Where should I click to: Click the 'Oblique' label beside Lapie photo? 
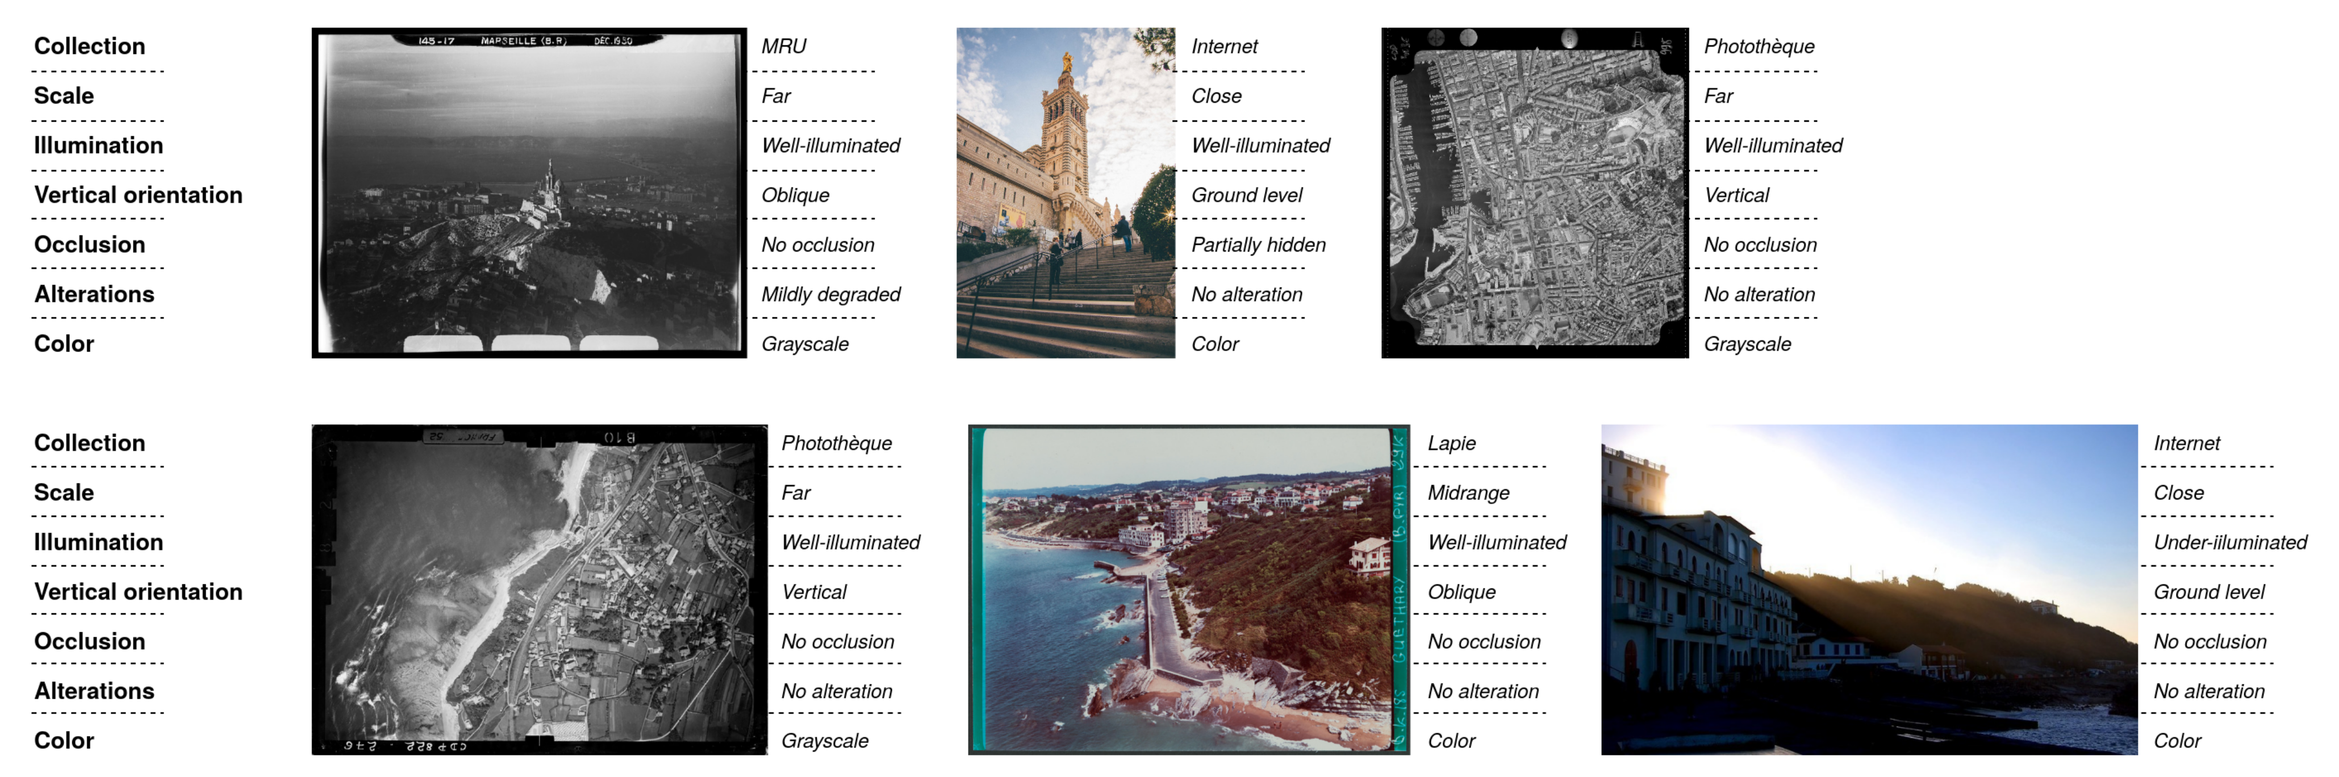(1462, 592)
